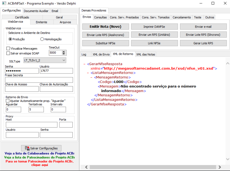This screenshot has height=171, width=230.
Task: Click the Proxy Host input field
Action: click(x=32, y=125)
